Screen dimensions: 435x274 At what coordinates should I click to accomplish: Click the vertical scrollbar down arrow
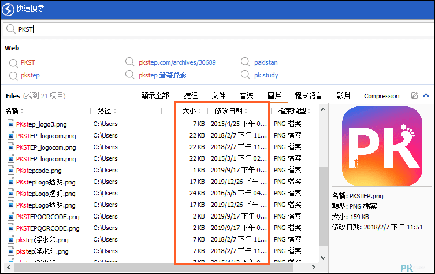click(323, 258)
